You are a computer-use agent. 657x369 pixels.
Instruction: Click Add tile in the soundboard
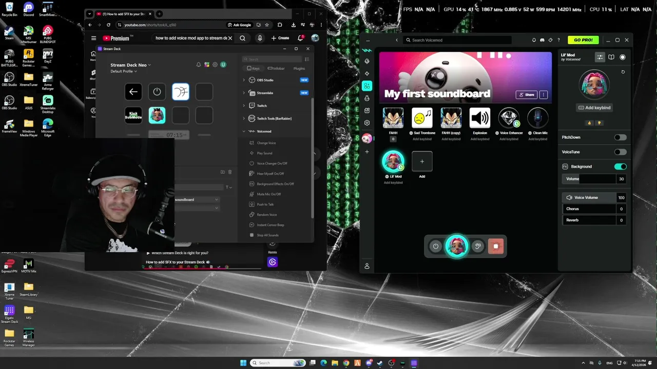coord(422,161)
